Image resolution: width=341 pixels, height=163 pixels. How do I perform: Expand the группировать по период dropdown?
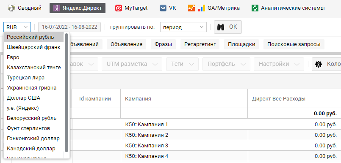point(183,27)
